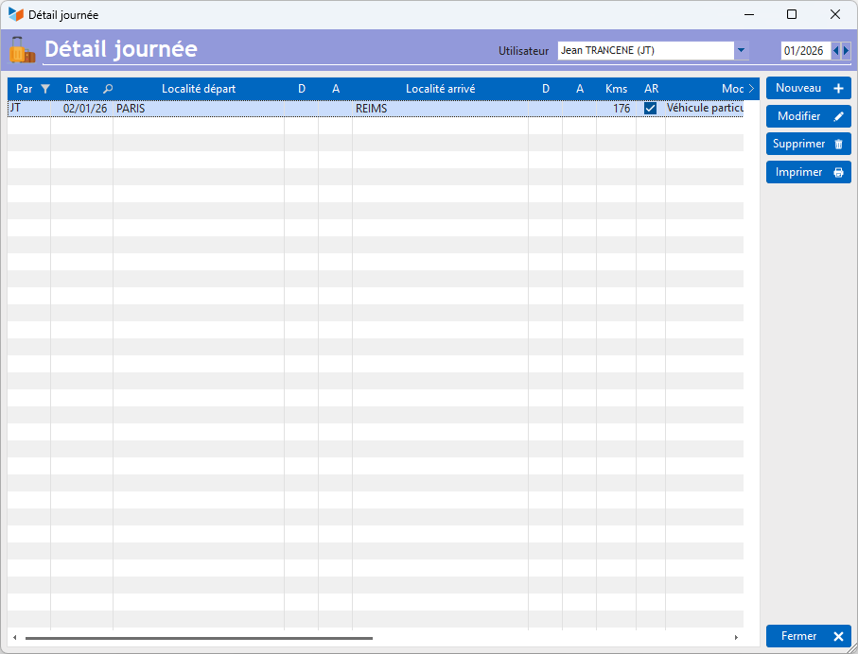Image resolution: width=858 pixels, height=654 pixels.
Task: Go to next month using right arrow
Action: click(x=846, y=51)
